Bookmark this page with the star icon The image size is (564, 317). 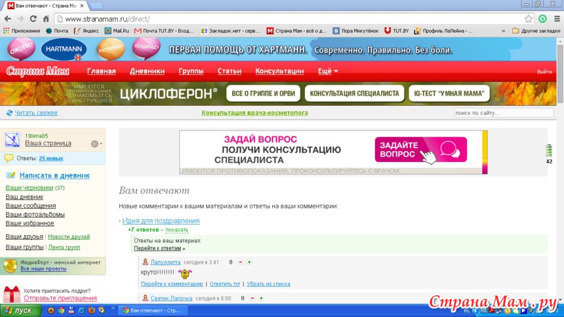click(x=528, y=19)
